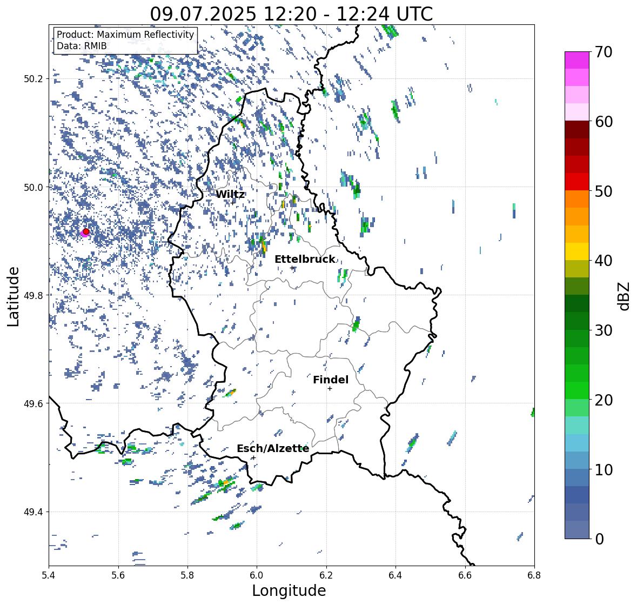The width and height of the screenshot is (637, 604).
Task: Click the magenta swatch at top of colorbar
Action: pos(577,60)
